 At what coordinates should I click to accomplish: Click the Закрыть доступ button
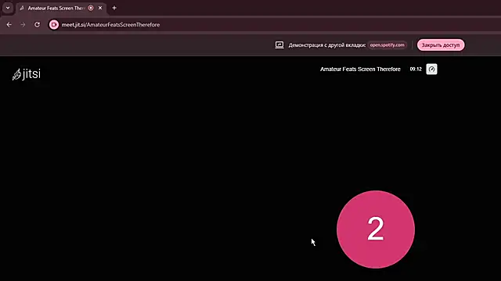(441, 45)
